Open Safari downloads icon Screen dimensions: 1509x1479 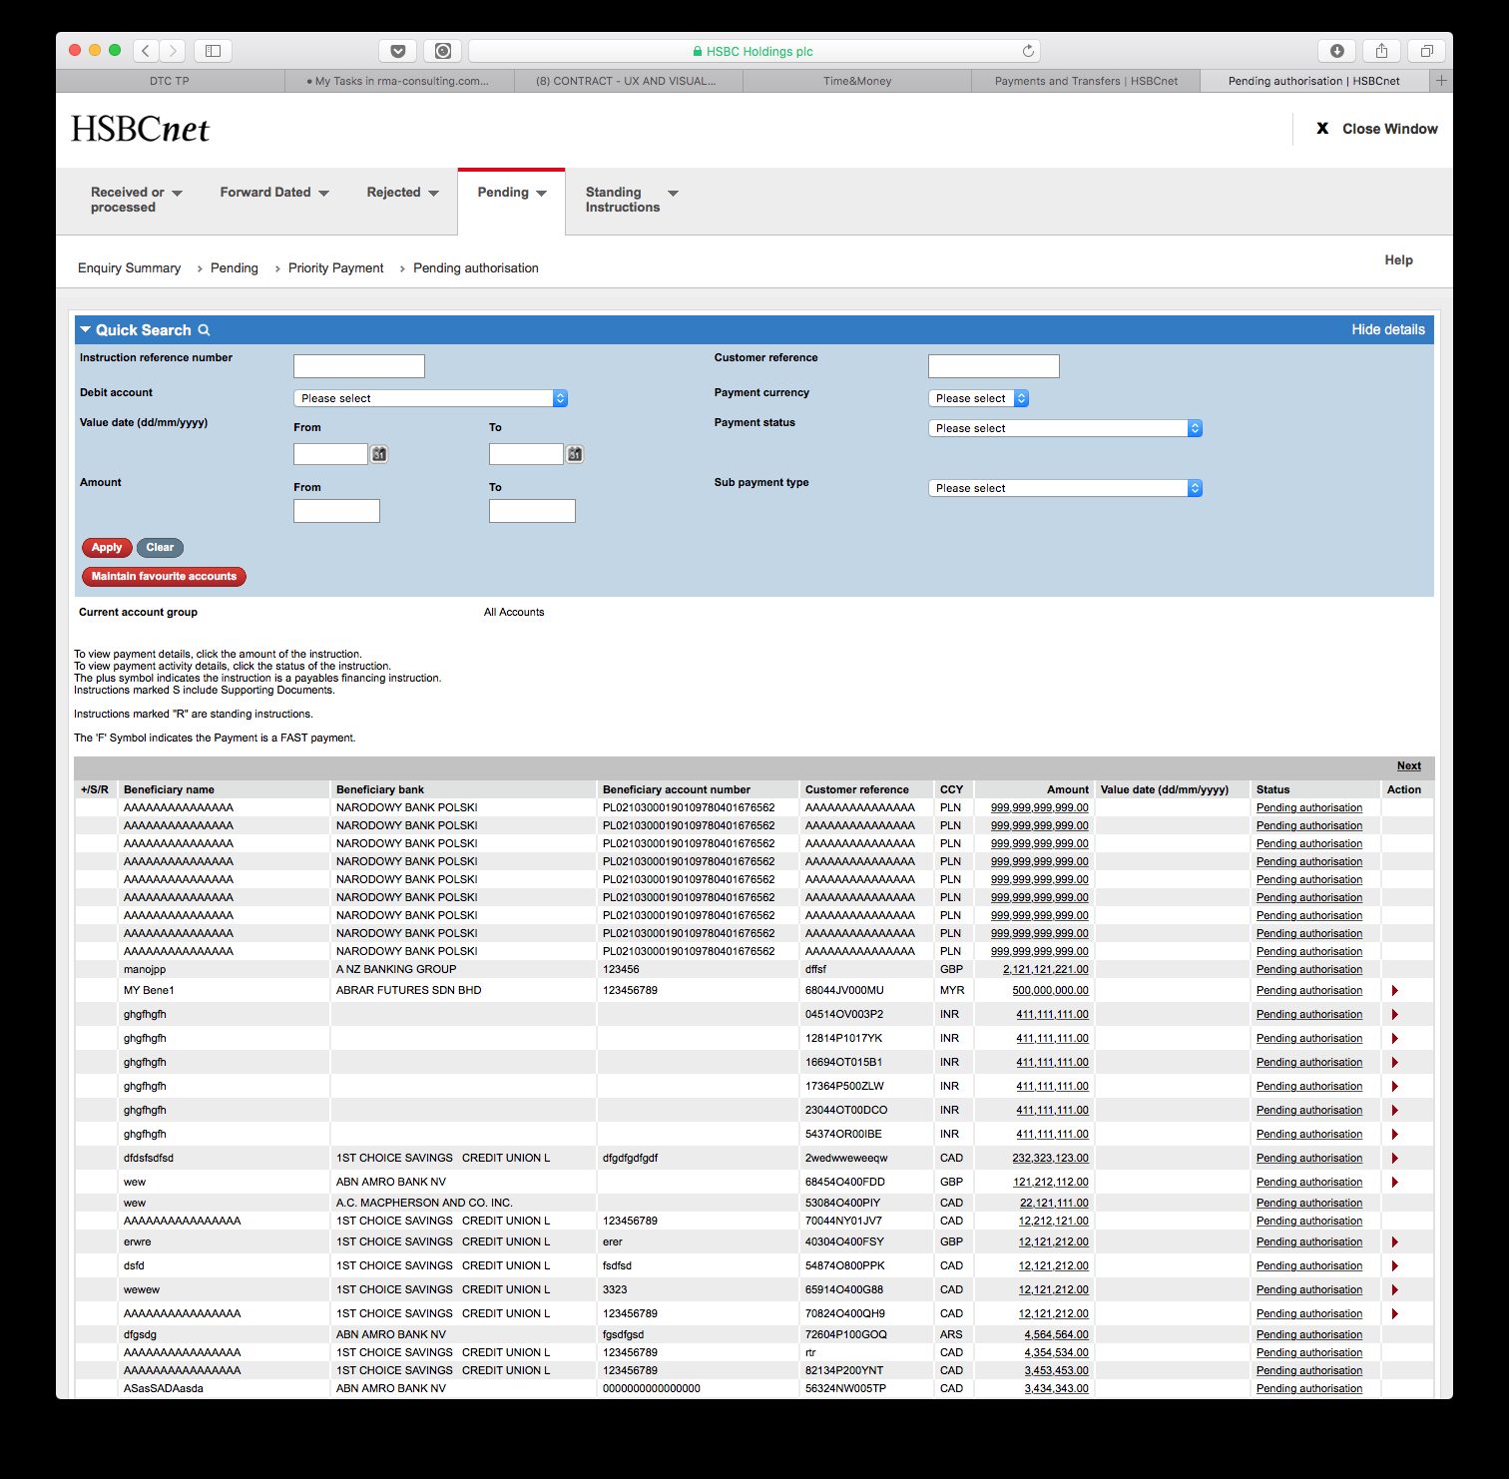1336,51
